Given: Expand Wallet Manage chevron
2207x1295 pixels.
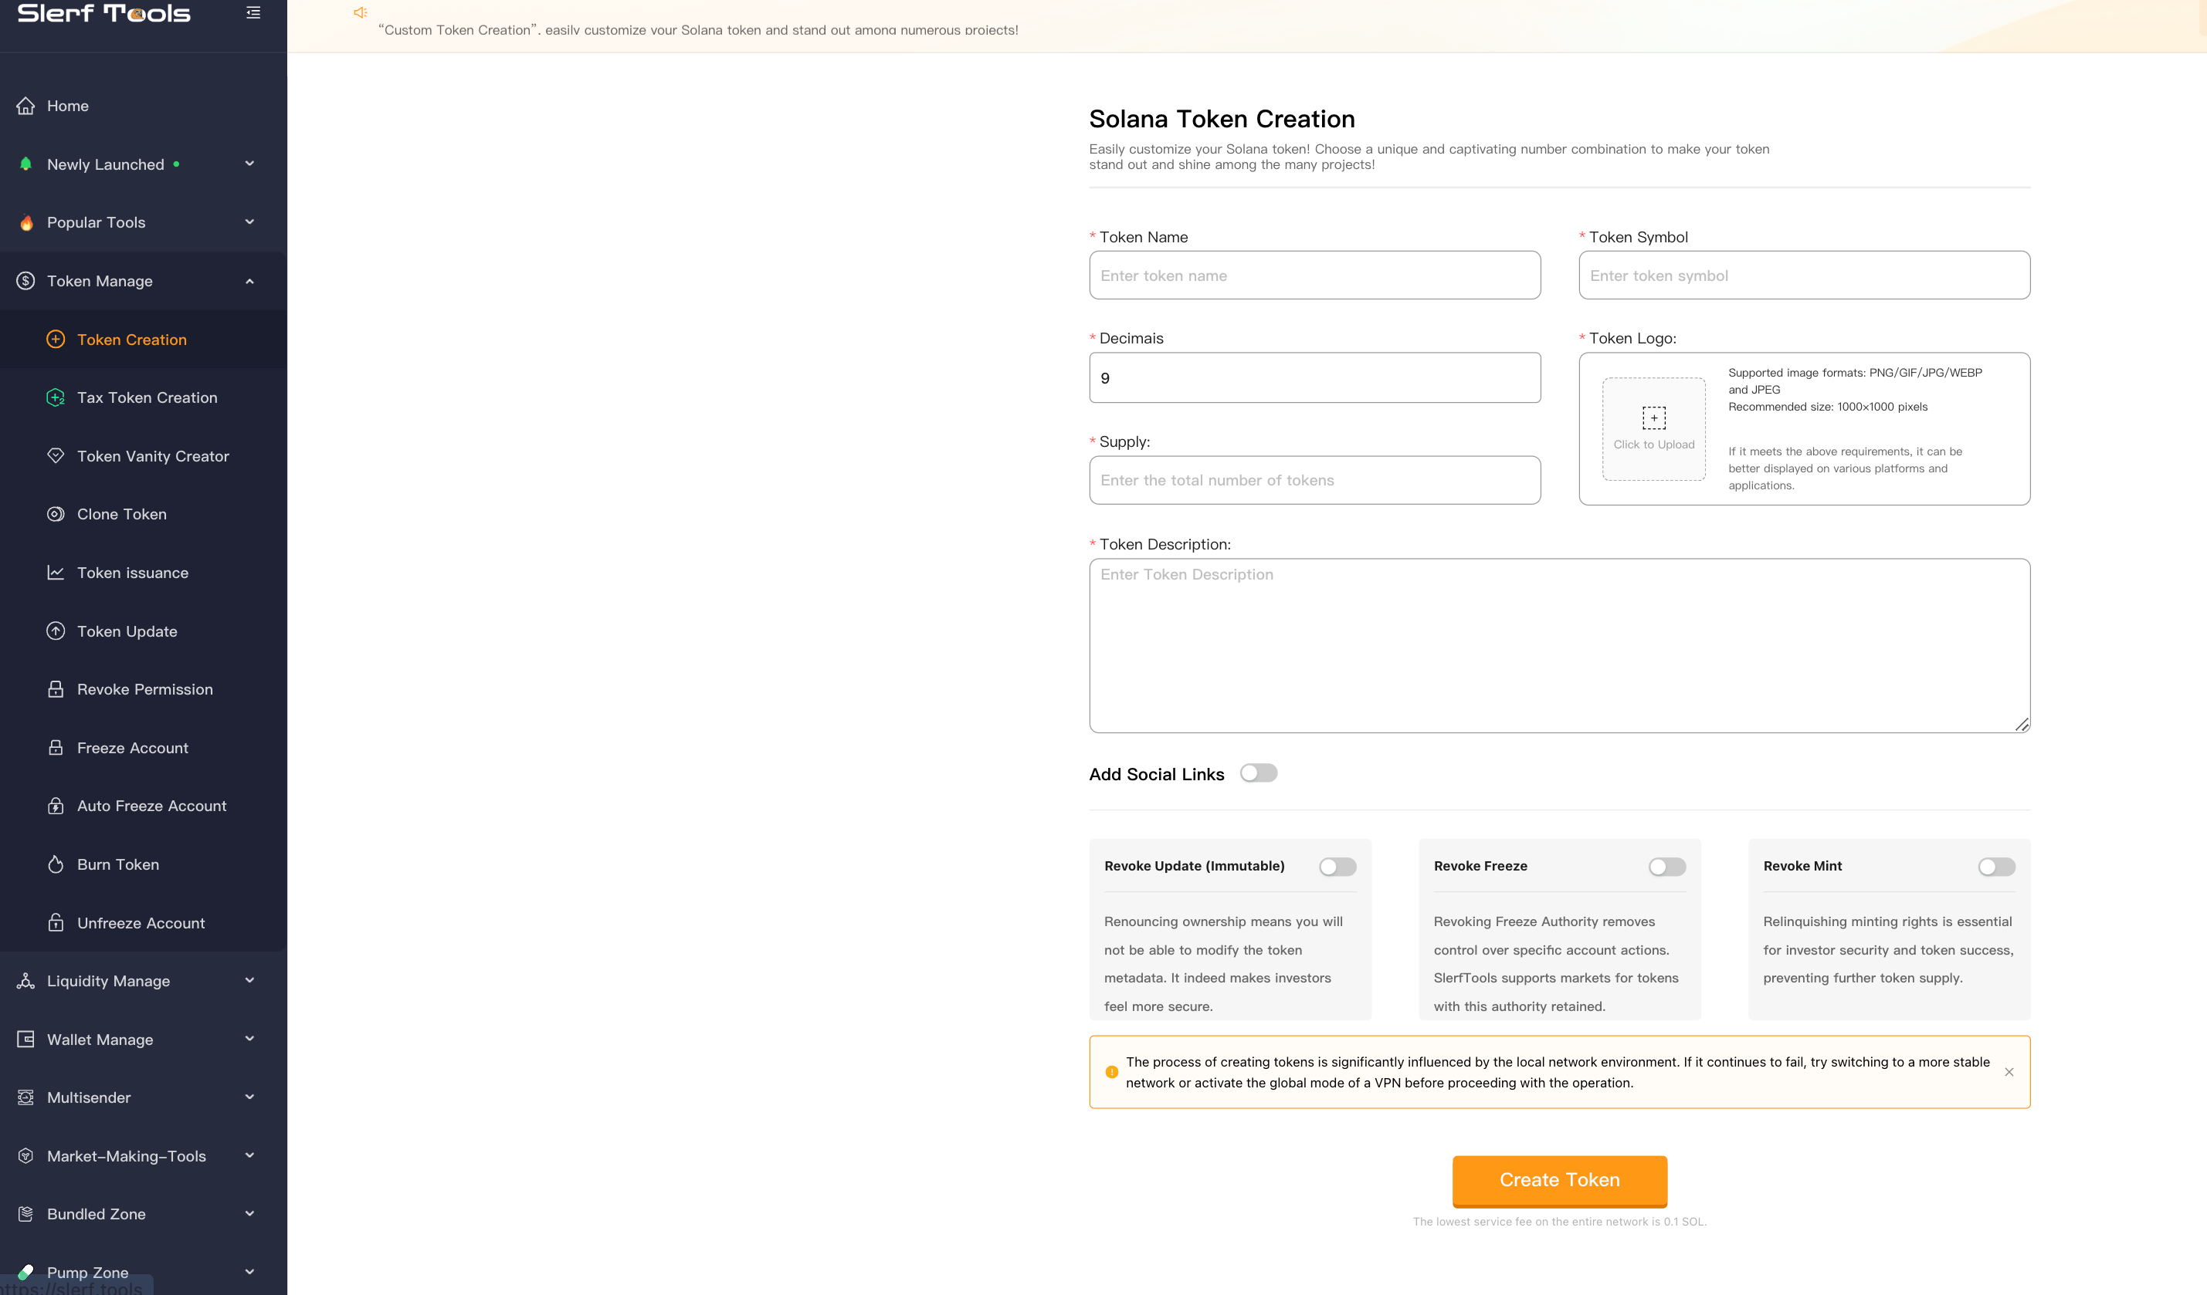Looking at the screenshot, I should coord(249,1039).
